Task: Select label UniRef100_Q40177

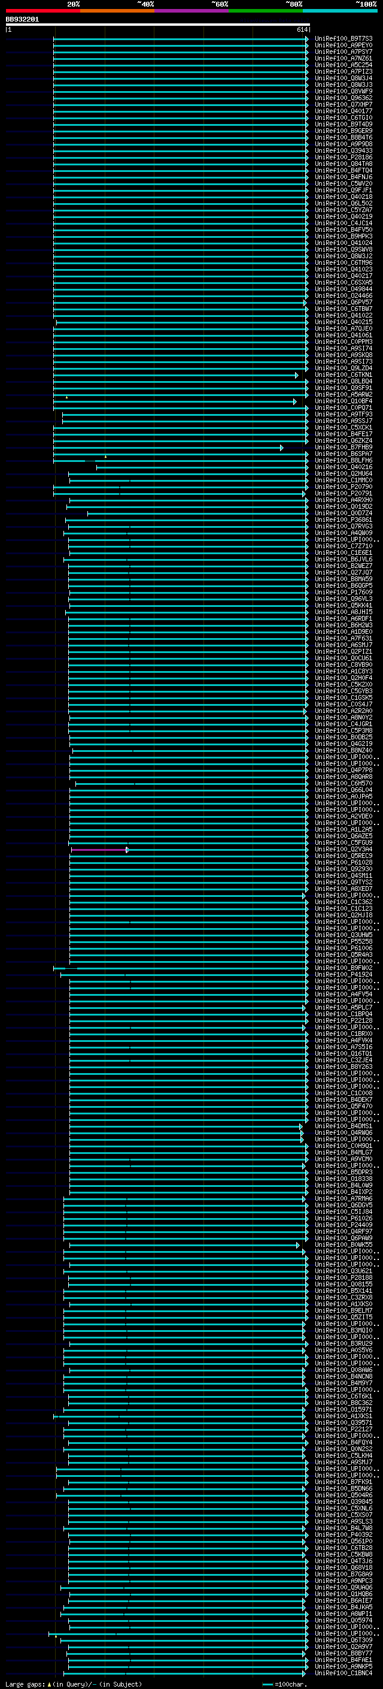Action: coord(343,111)
